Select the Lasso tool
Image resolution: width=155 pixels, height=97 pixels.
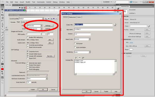2,20
